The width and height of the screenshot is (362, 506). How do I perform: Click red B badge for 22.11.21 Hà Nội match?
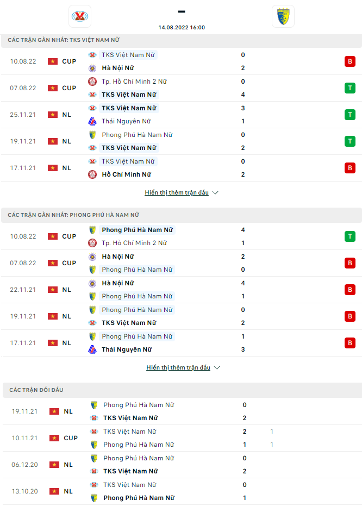point(350,290)
